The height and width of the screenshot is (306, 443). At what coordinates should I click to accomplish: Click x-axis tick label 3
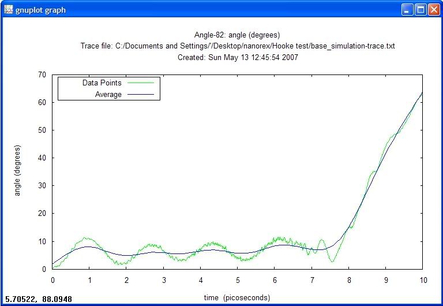(164, 280)
